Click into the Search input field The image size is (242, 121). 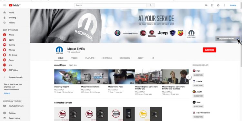(110, 5)
